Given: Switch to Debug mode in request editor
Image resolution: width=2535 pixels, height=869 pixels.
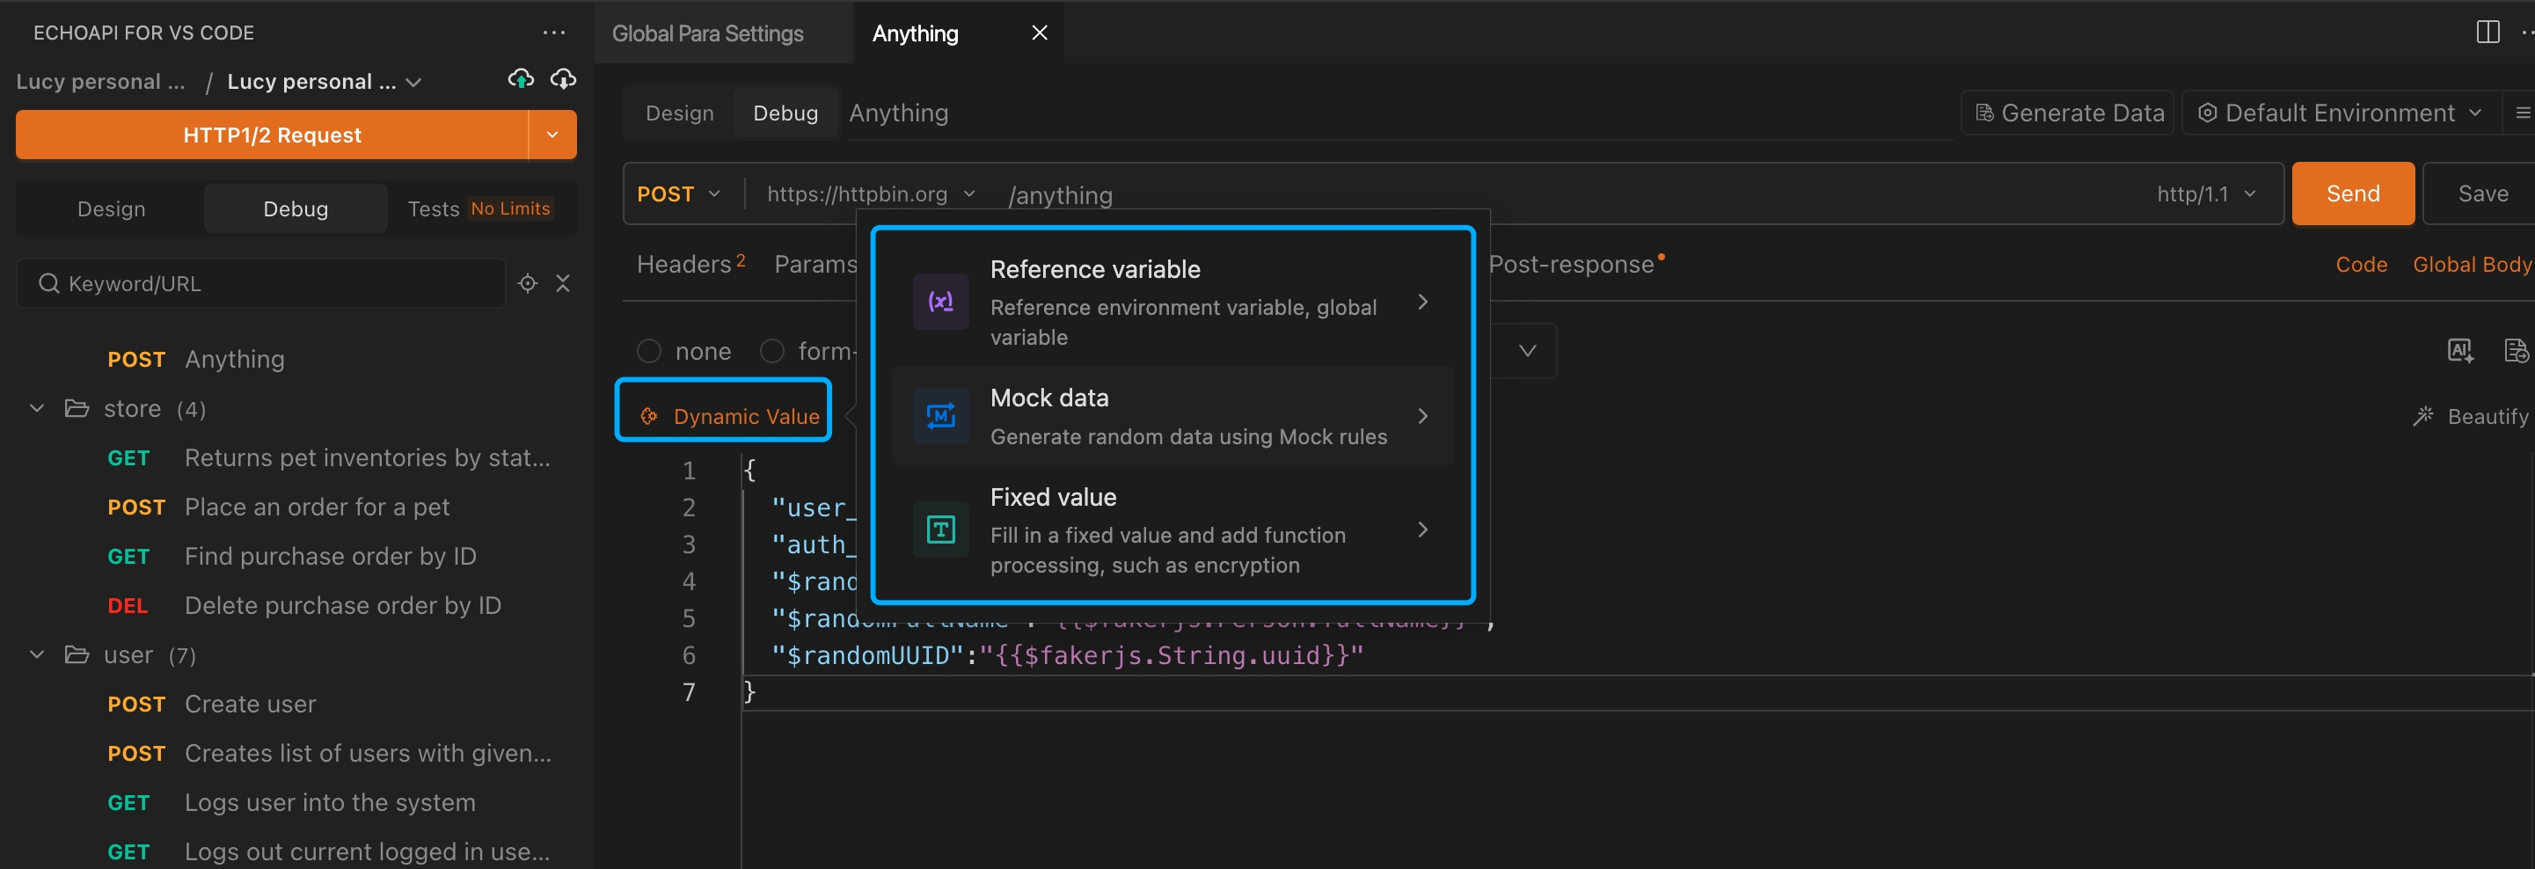Looking at the screenshot, I should coord(785,113).
